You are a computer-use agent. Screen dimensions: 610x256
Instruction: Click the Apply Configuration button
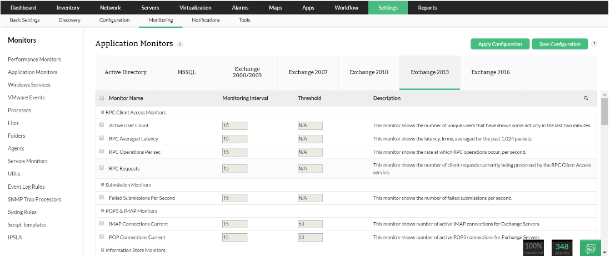[x=500, y=44]
